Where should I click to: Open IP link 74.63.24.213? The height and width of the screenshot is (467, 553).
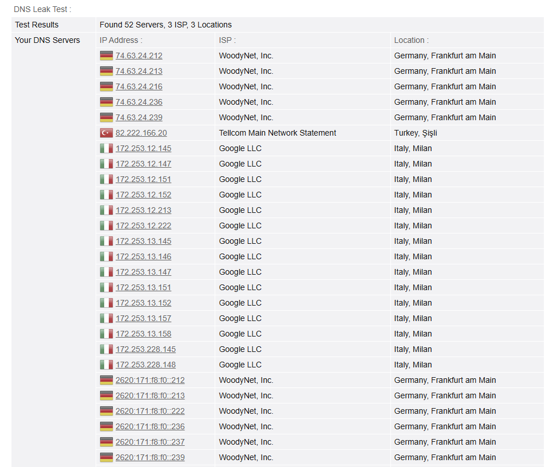click(x=139, y=71)
